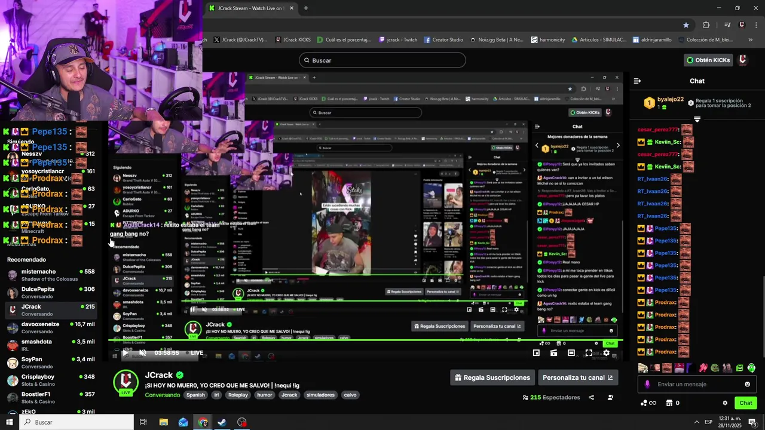765x430 pixels.
Task: Select the Pepe frog emote
Action: coord(715,368)
